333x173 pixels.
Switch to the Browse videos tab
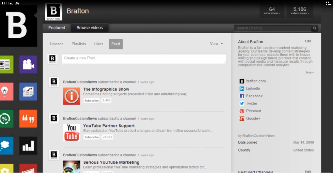pyautogui.click(x=90, y=28)
